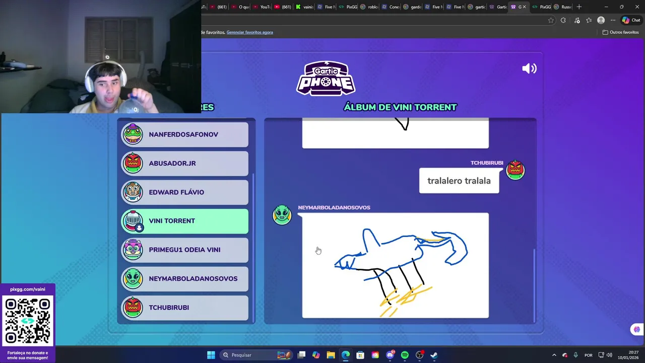Open the browser extensions puzzle icon
The height and width of the screenshot is (363, 645).
pos(563,20)
